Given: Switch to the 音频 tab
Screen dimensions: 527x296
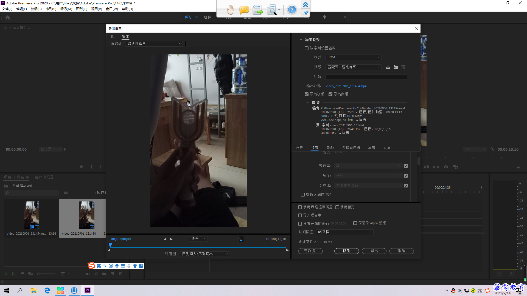Looking at the screenshot, I should point(330,148).
